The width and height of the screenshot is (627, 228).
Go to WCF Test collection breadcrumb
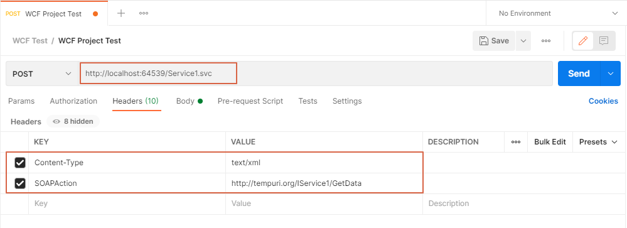(30, 41)
